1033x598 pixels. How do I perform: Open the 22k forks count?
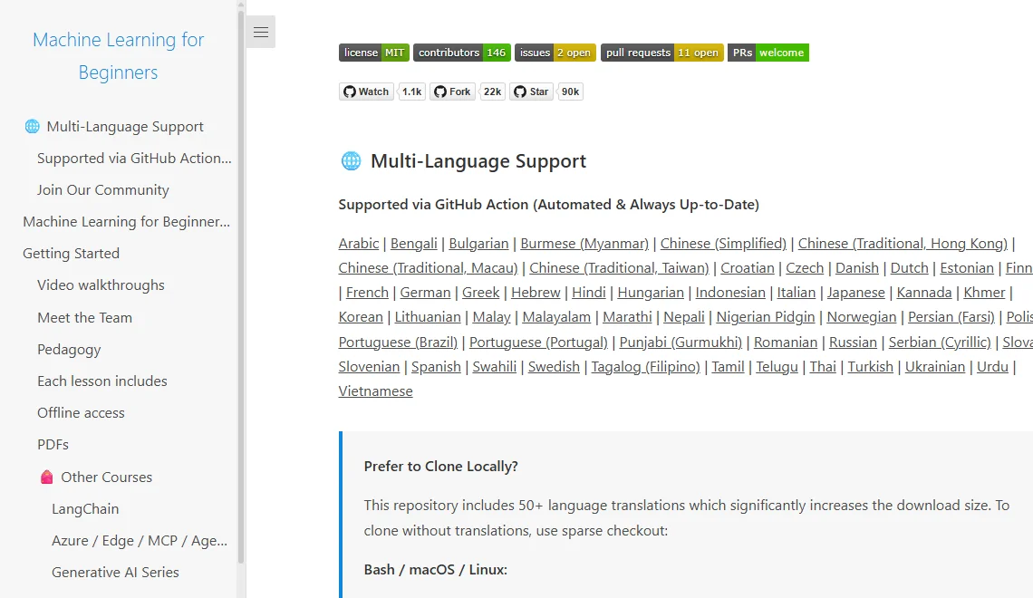(492, 92)
